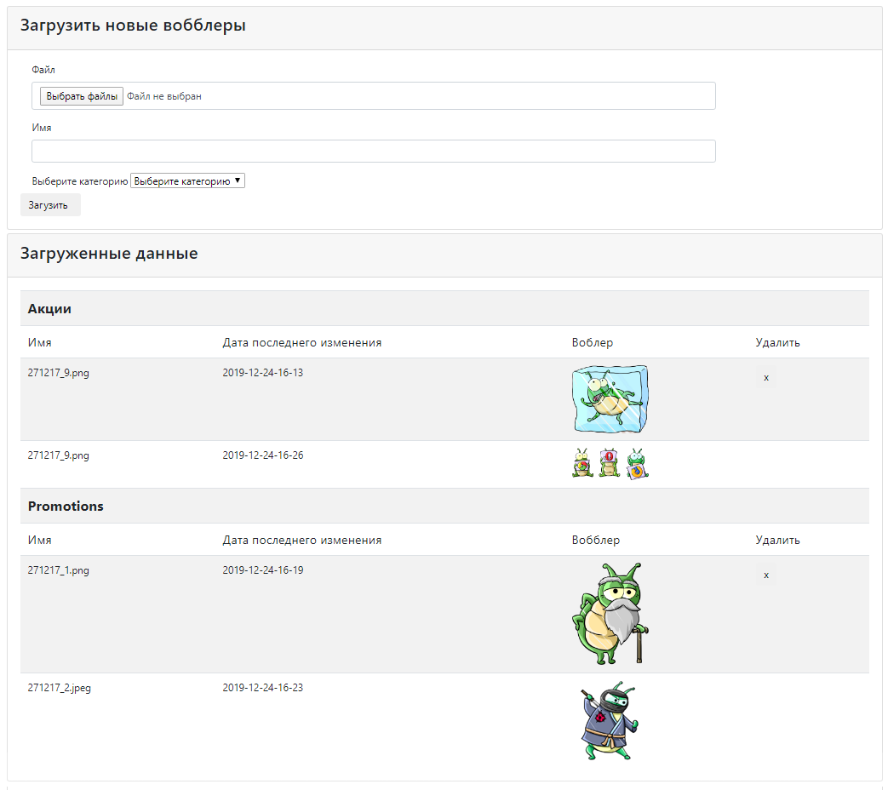Screen dimensions: 888x790
Task: Click the frozen bug in ice image
Action: [610, 399]
